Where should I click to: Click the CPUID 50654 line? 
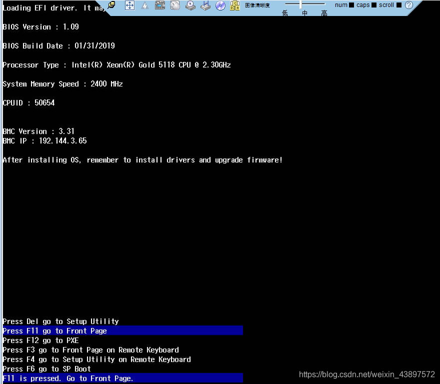click(x=28, y=102)
